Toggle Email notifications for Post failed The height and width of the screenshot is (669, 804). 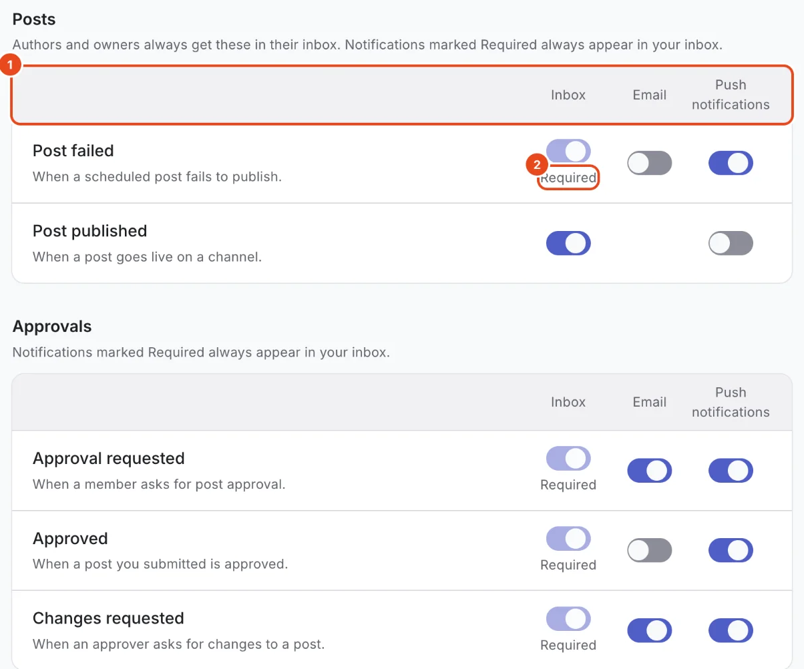(649, 163)
